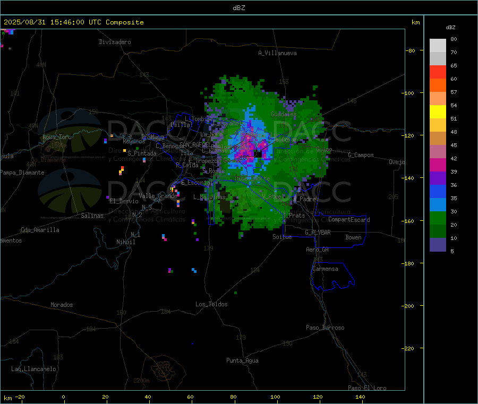Screen dimensions: 478x404
Task: Click the -20 tick on bottom axis
Action: pyautogui.click(x=20, y=397)
